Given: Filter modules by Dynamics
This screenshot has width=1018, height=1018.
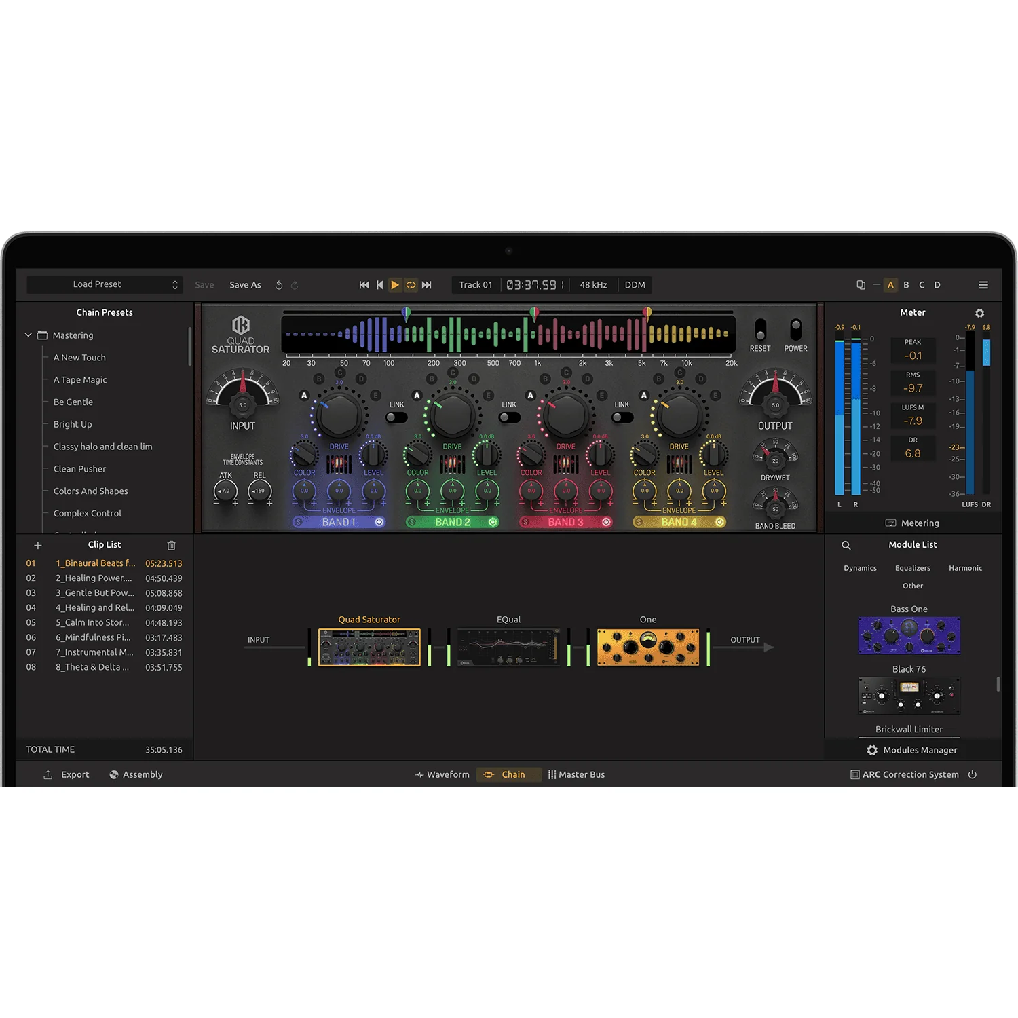Looking at the screenshot, I should tap(860, 568).
